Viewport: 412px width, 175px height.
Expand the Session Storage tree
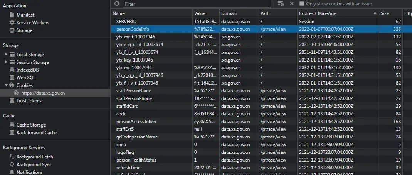coord(7,62)
